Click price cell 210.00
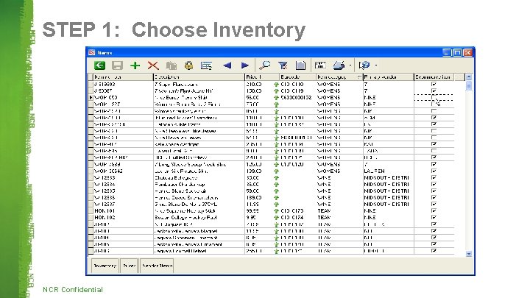 pyautogui.click(x=259, y=85)
